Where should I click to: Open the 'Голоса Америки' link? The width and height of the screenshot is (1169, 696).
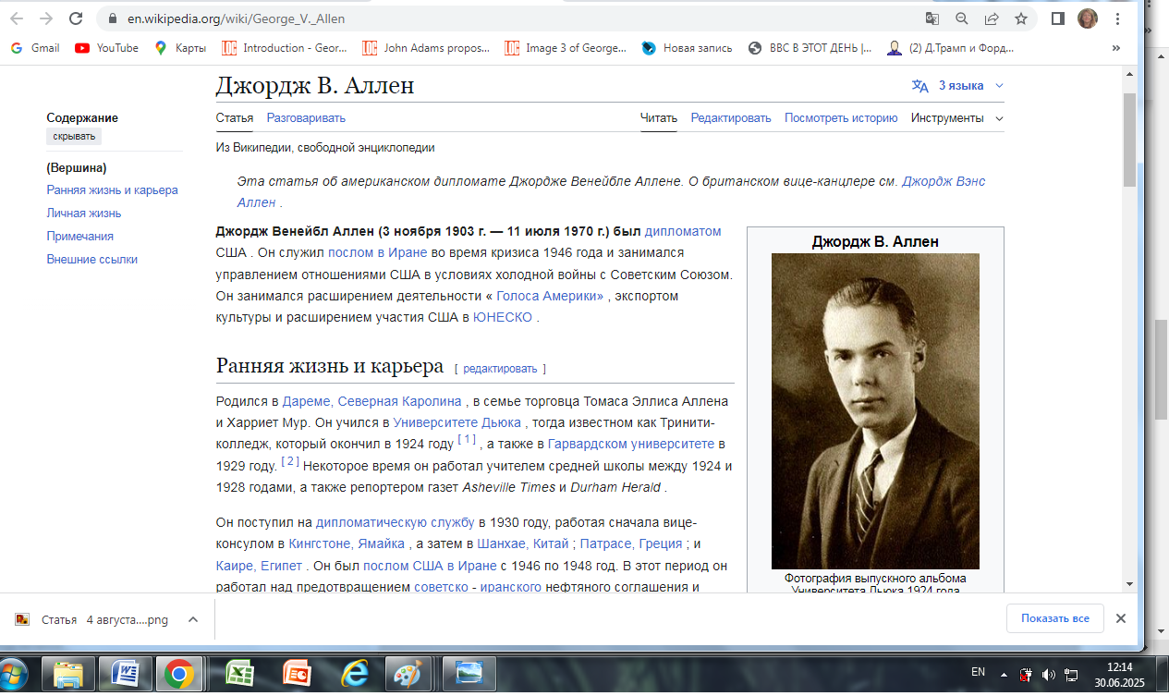coord(550,297)
